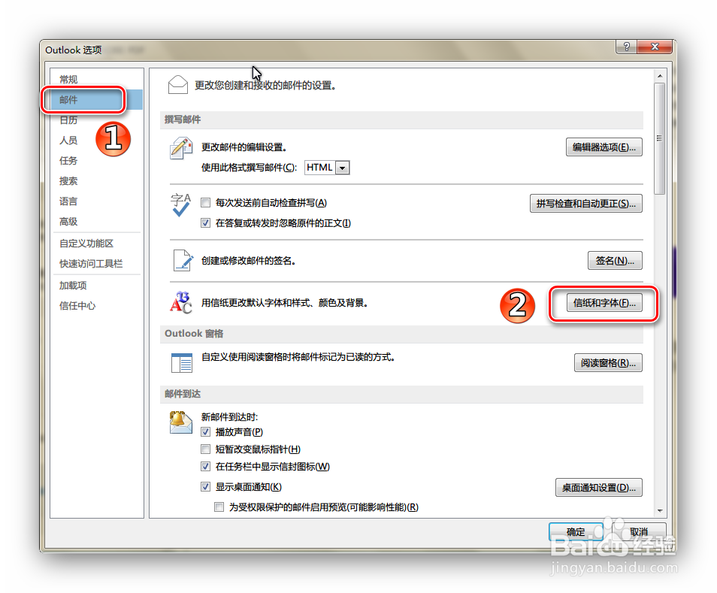This screenshot has height=593, width=717.
Task: Disable the 播放声音 checkbox
Action: [205, 431]
